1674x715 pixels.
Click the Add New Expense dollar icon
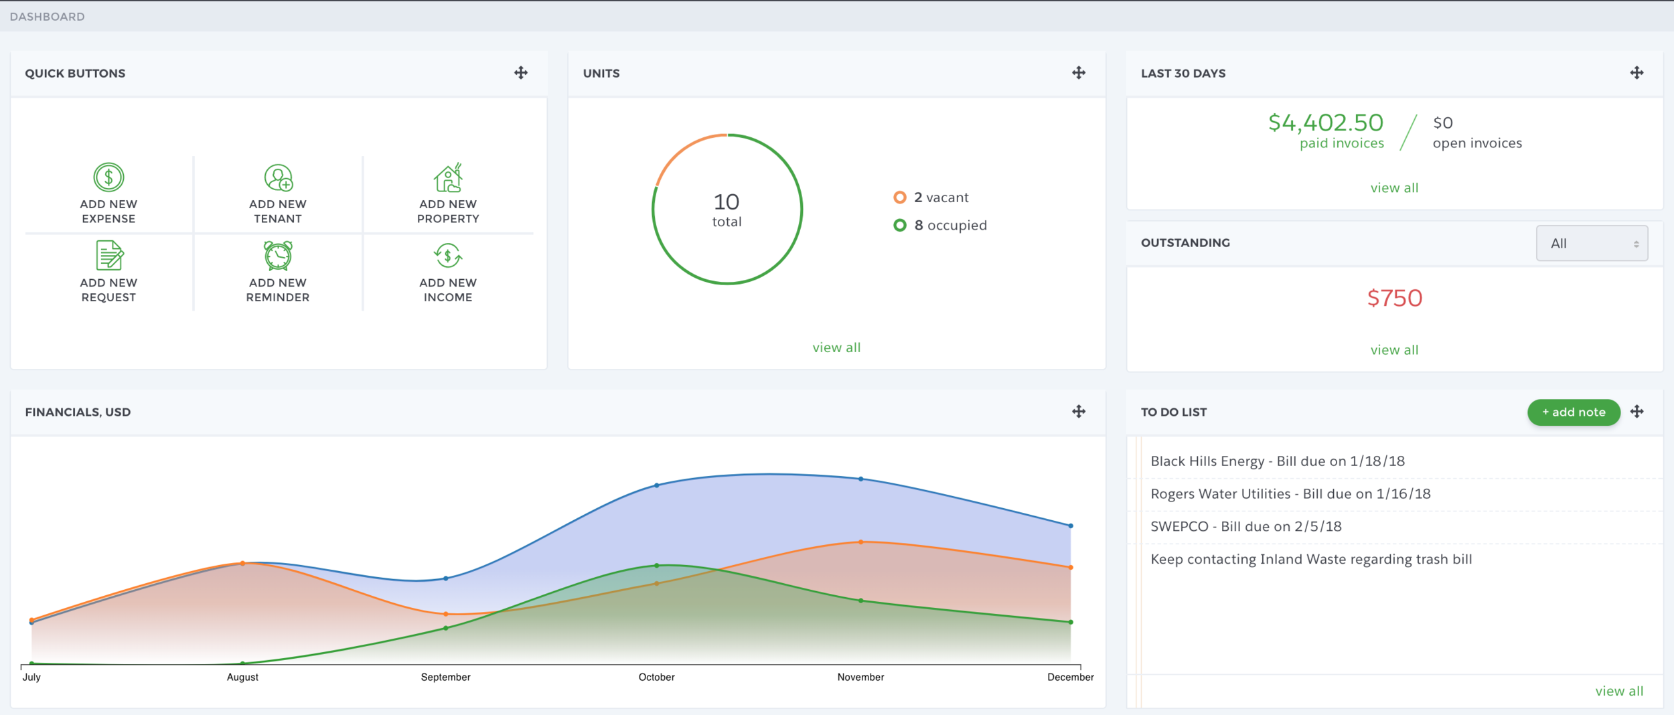point(108,177)
